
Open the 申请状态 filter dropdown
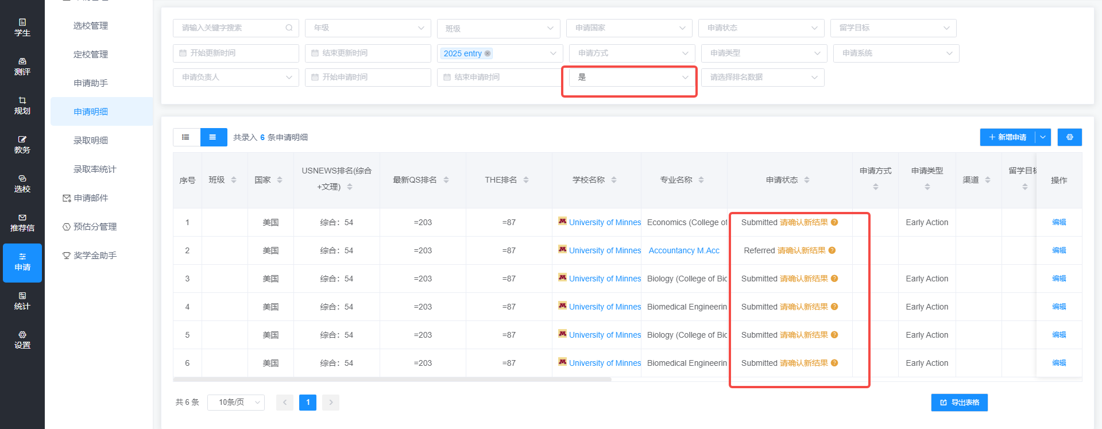(x=761, y=28)
